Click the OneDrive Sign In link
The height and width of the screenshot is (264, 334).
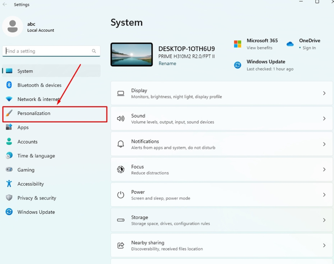(309, 48)
